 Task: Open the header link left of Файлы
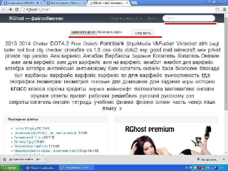pos(126,18)
